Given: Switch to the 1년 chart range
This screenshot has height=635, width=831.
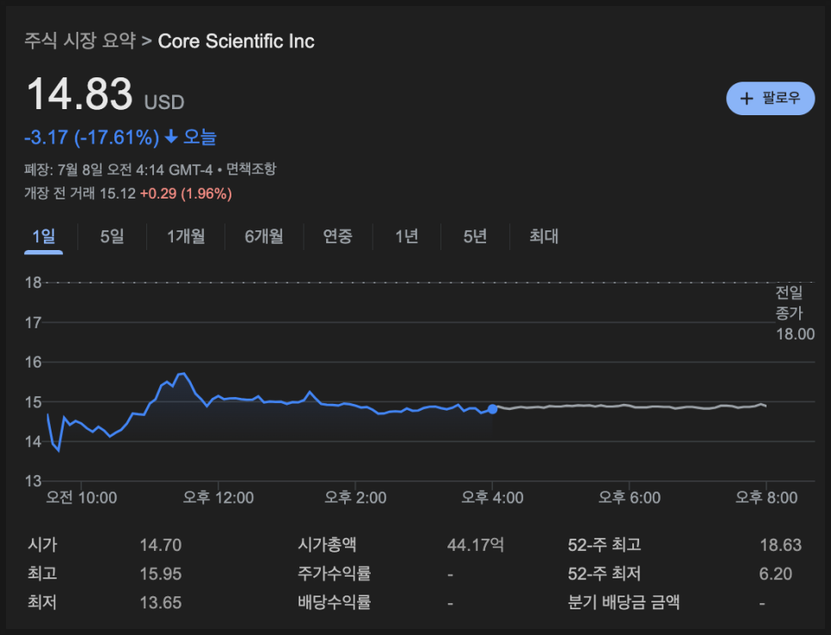Looking at the screenshot, I should coord(407,236).
